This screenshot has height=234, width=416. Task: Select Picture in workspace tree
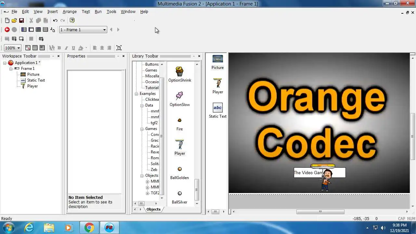[33, 74]
